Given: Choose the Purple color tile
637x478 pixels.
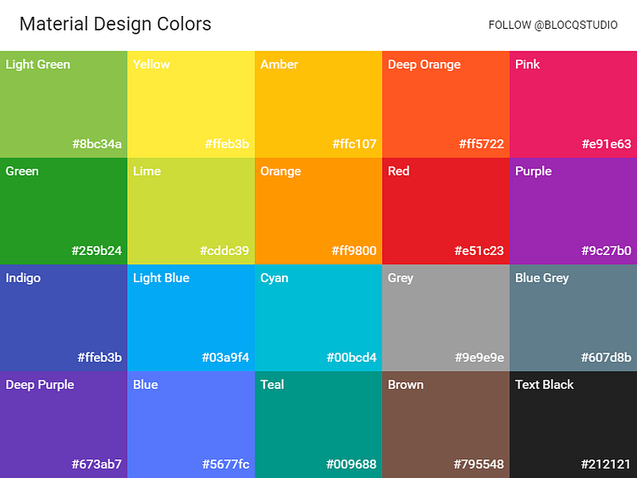Looking at the screenshot, I should coord(573,211).
